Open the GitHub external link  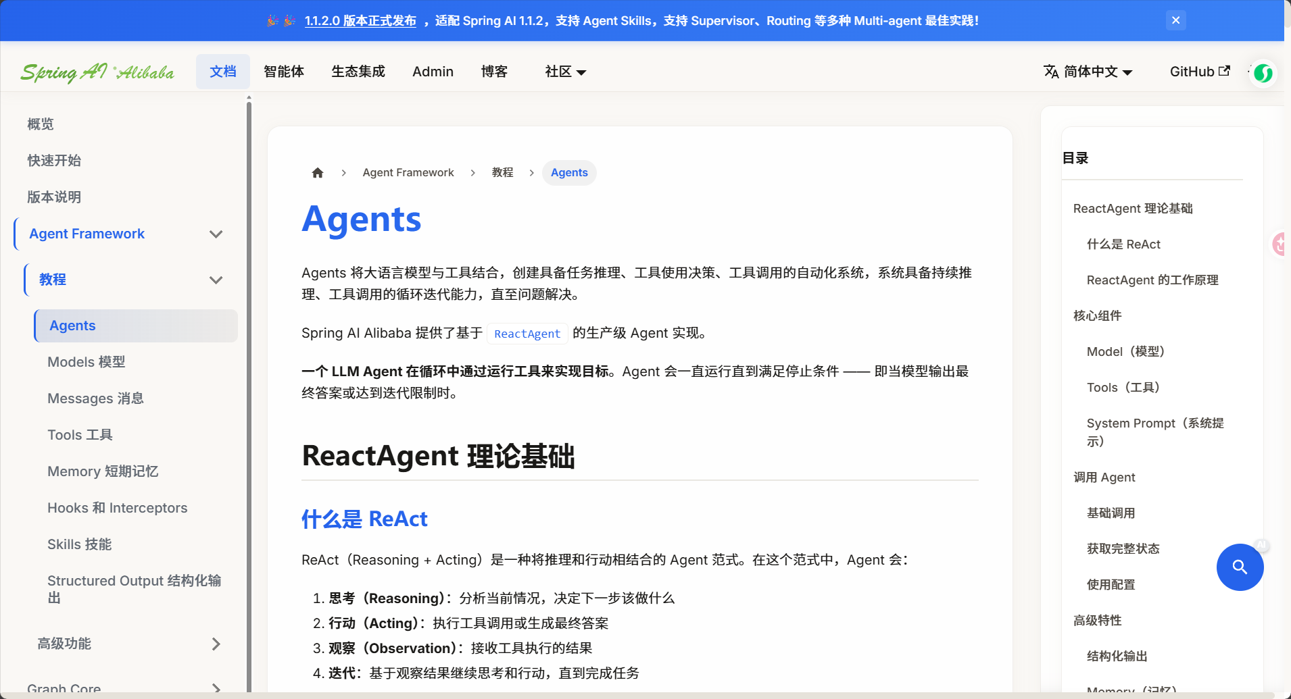1200,72
